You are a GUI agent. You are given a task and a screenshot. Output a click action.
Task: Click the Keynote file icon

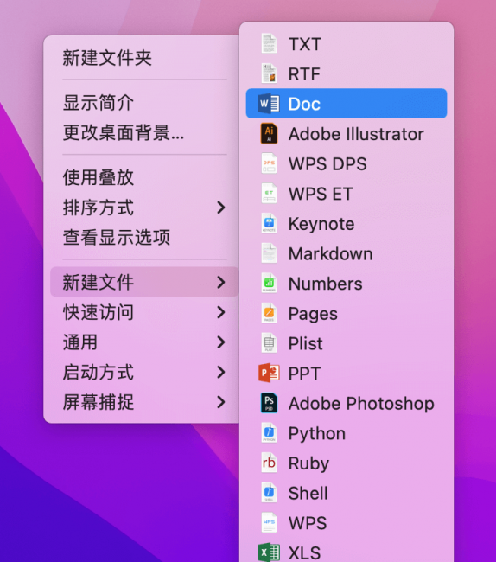click(x=269, y=223)
